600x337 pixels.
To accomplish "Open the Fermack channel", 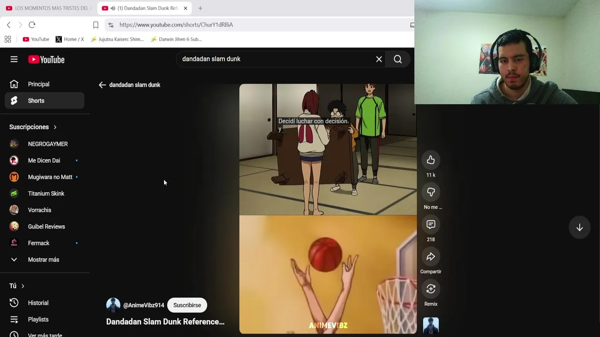I will pyautogui.click(x=45, y=243).
